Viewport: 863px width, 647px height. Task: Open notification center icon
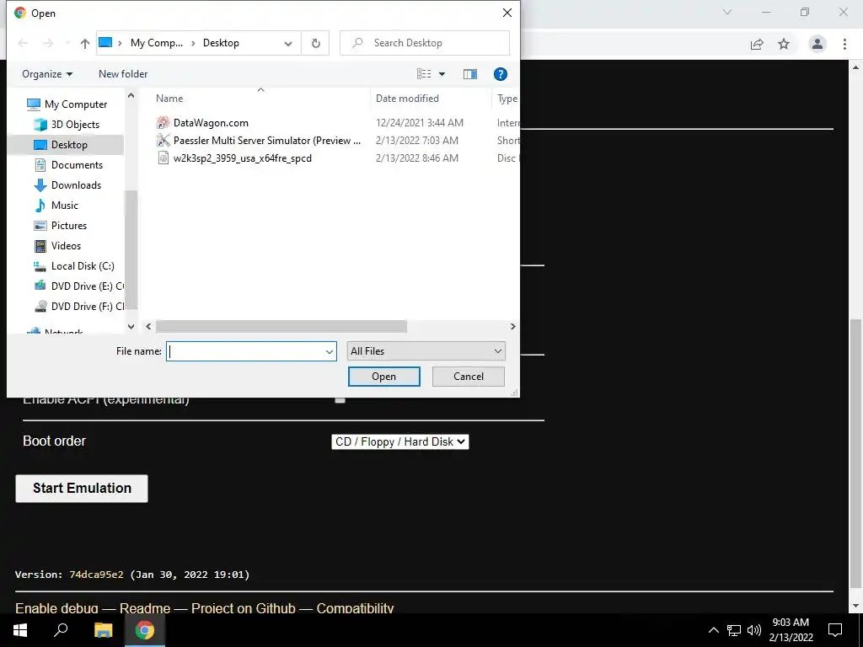[x=835, y=630]
